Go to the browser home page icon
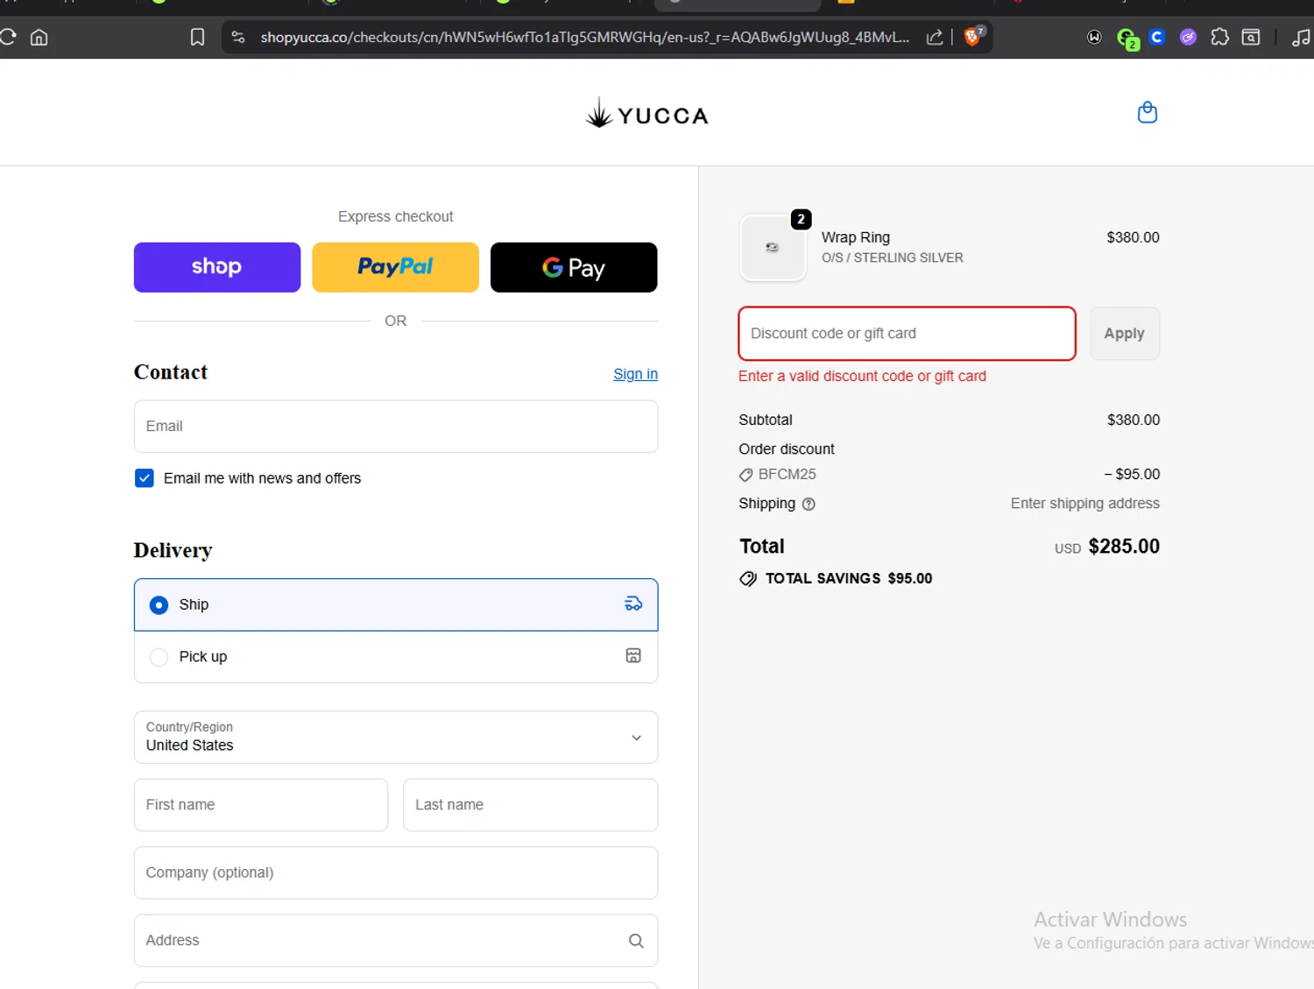The height and width of the screenshot is (989, 1314). click(x=39, y=37)
